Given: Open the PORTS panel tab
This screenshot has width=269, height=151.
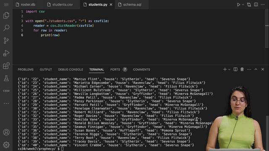Looking at the screenshot, I should point(115,70).
